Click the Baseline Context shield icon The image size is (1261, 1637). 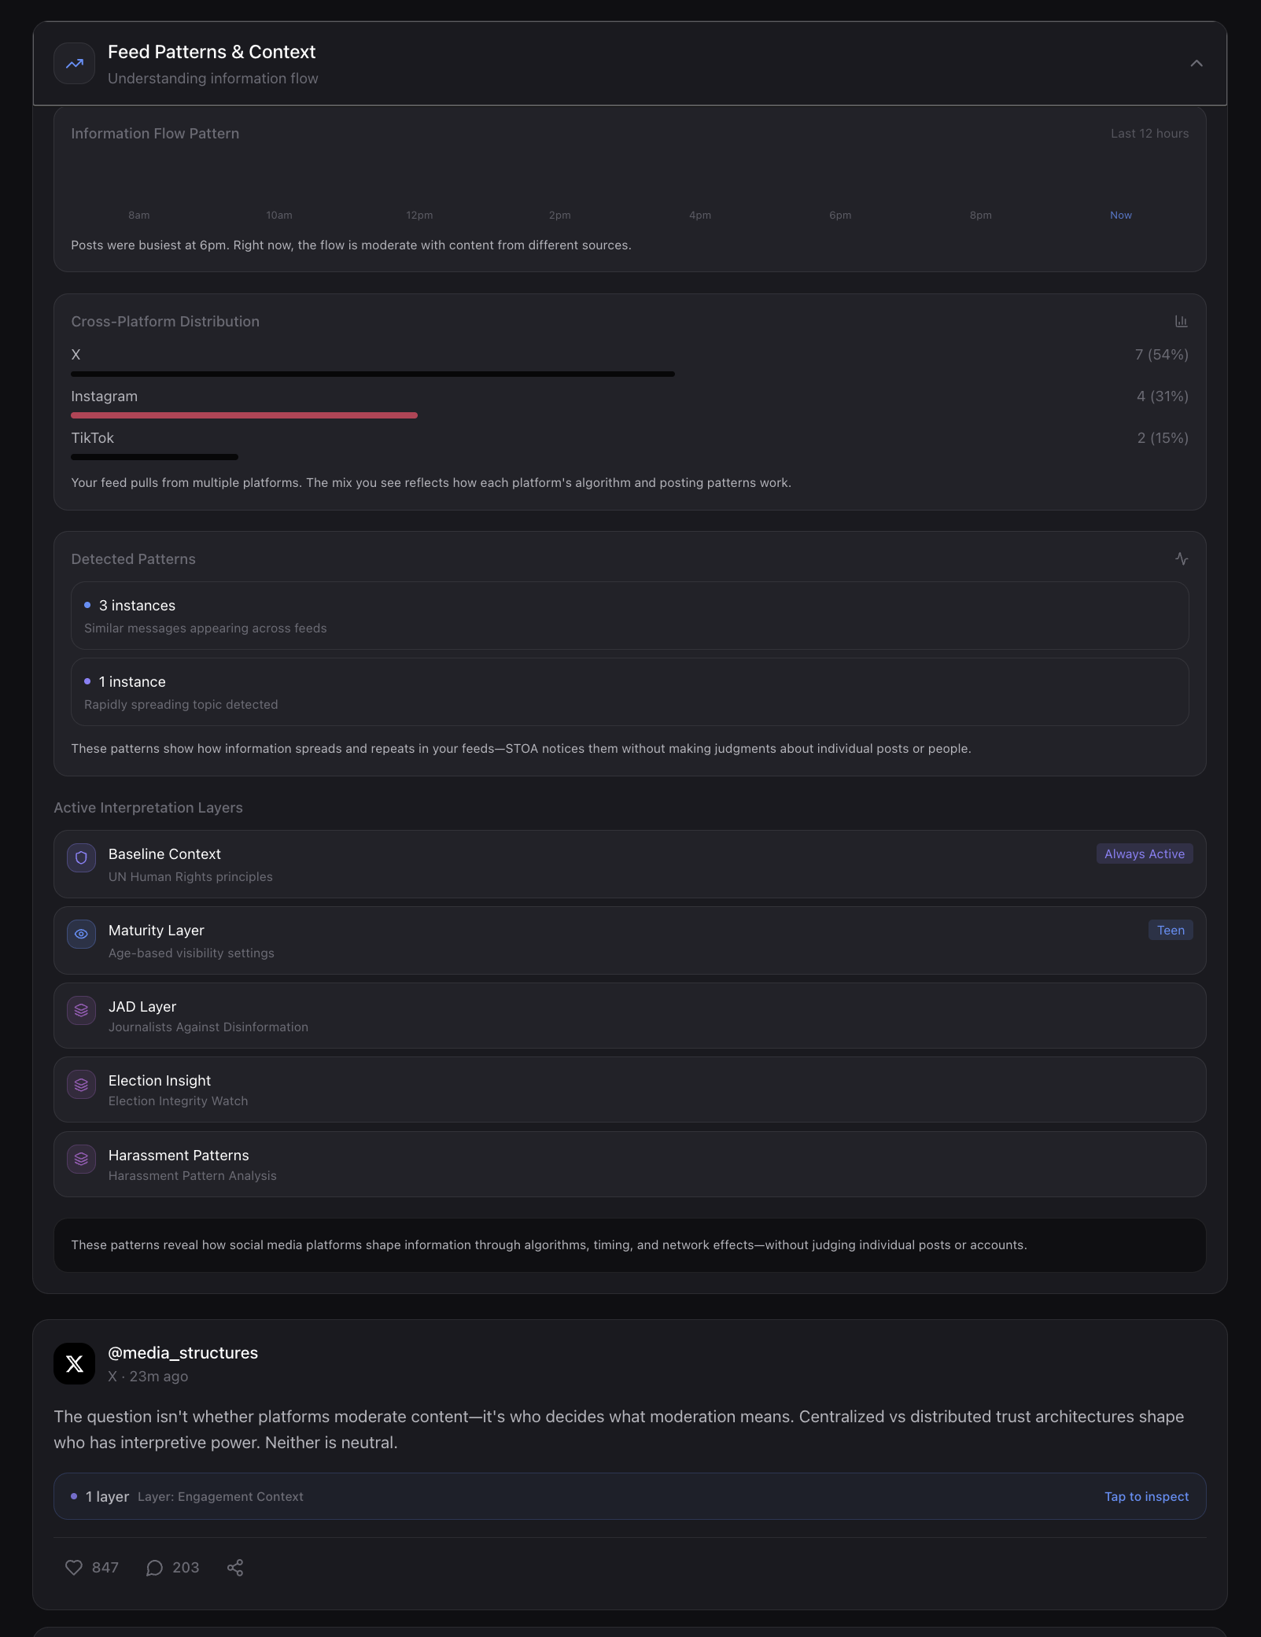81,857
